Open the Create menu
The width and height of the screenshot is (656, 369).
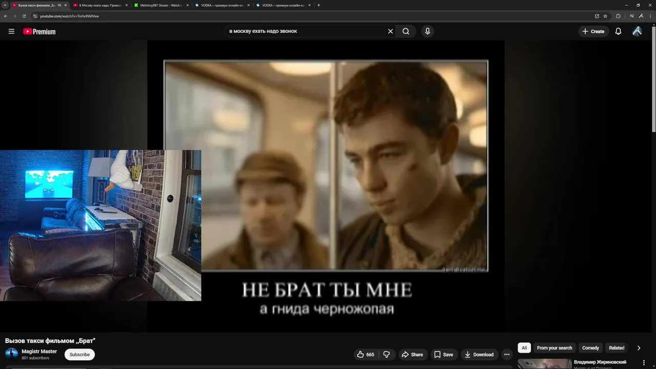click(593, 31)
